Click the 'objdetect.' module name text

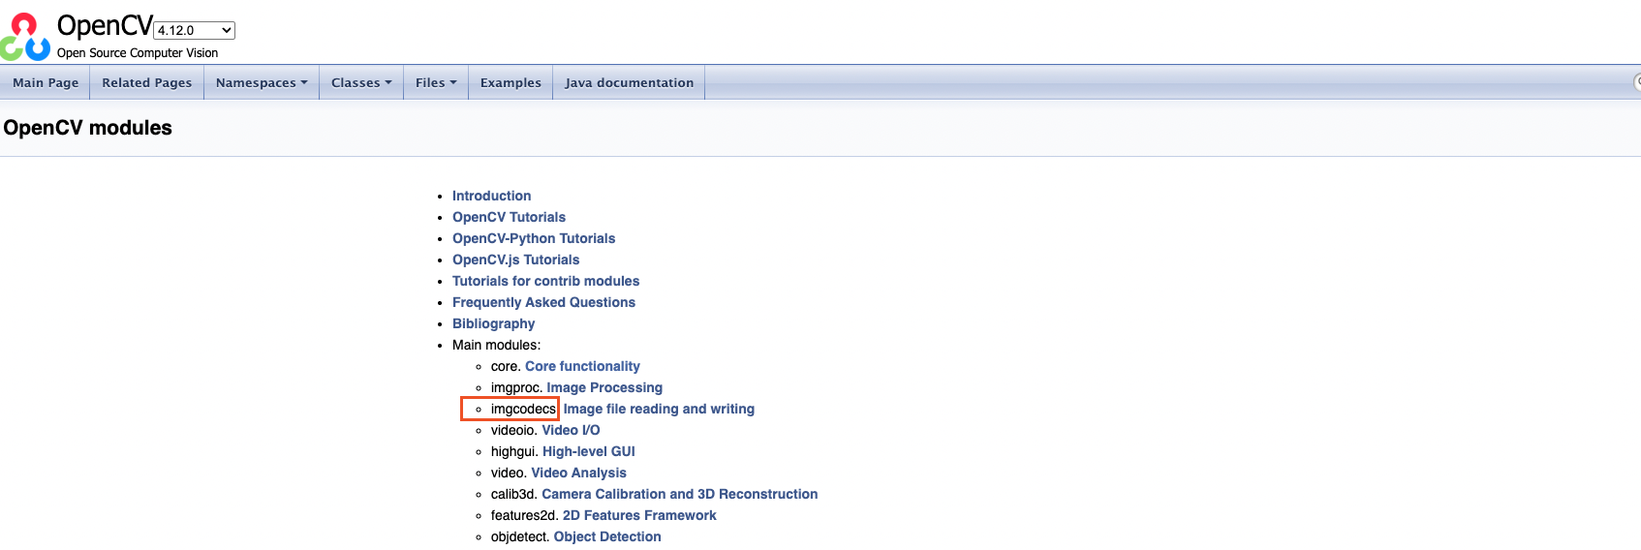point(520,536)
